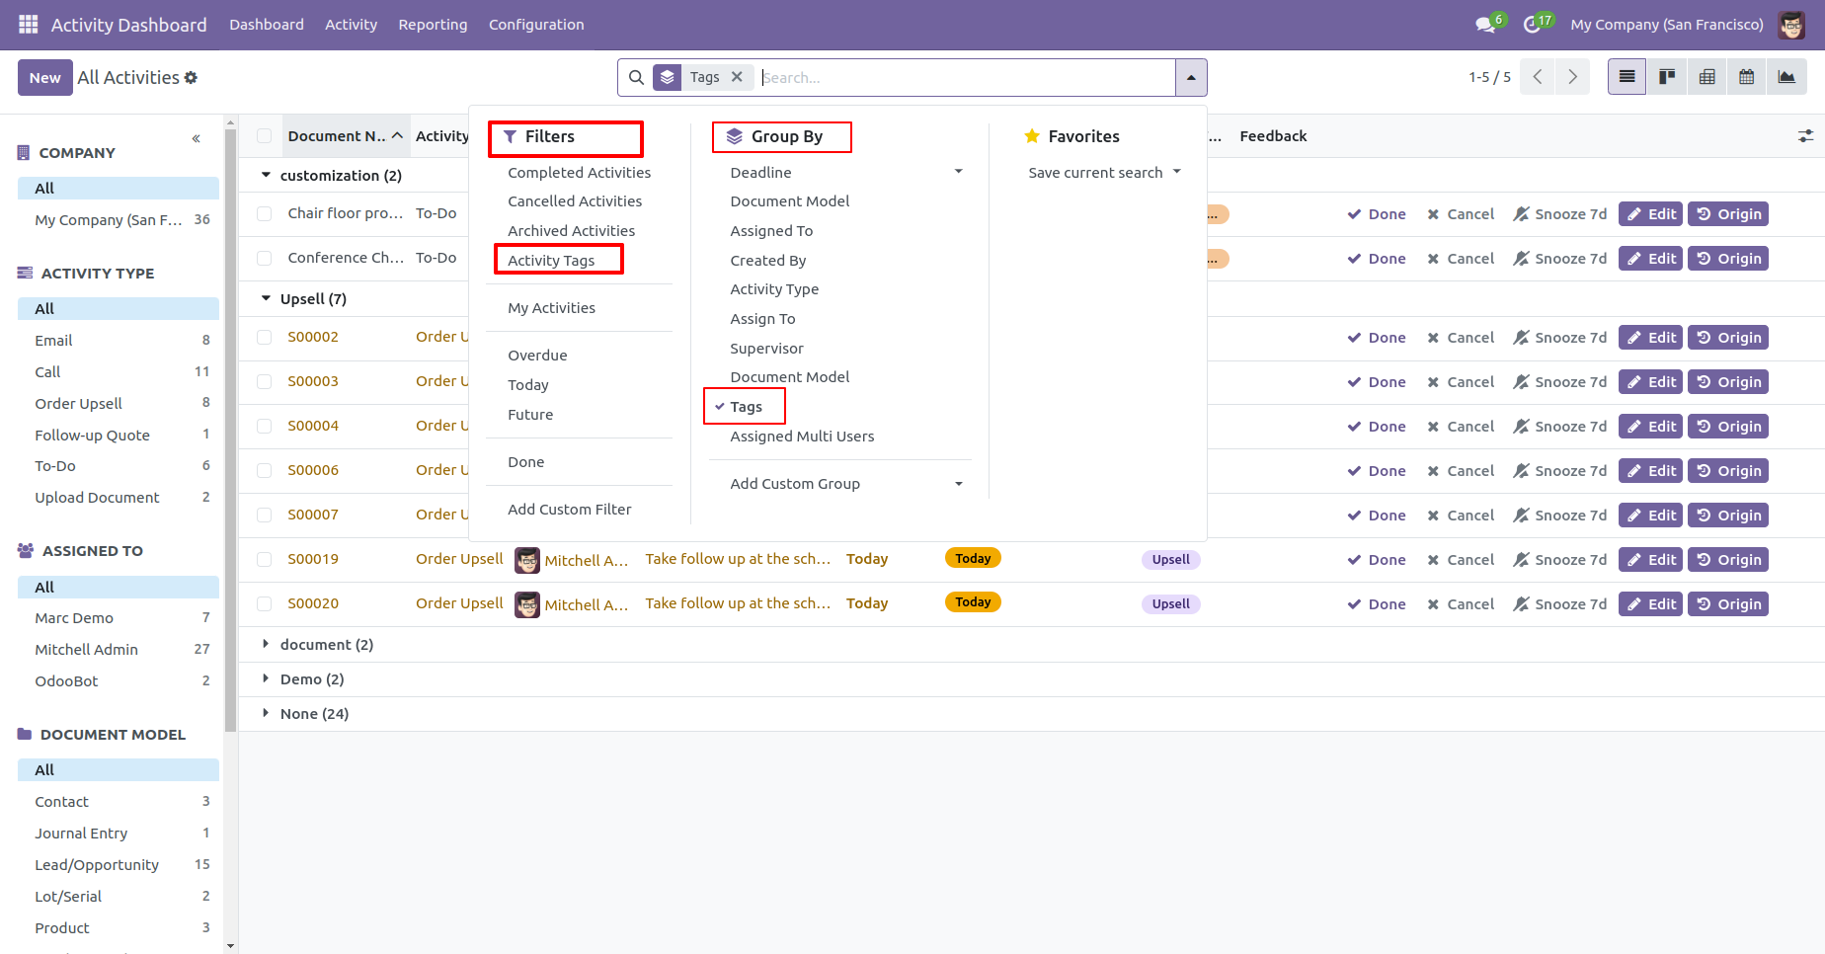Remove the Tags facet from search

pyautogui.click(x=737, y=77)
